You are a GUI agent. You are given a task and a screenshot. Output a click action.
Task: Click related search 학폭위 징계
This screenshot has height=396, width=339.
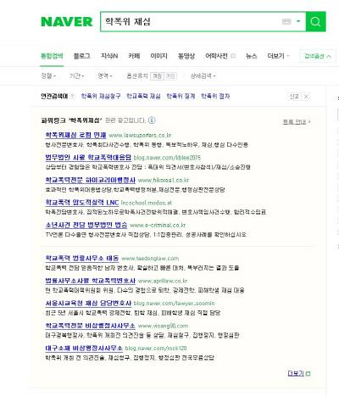coord(181,96)
